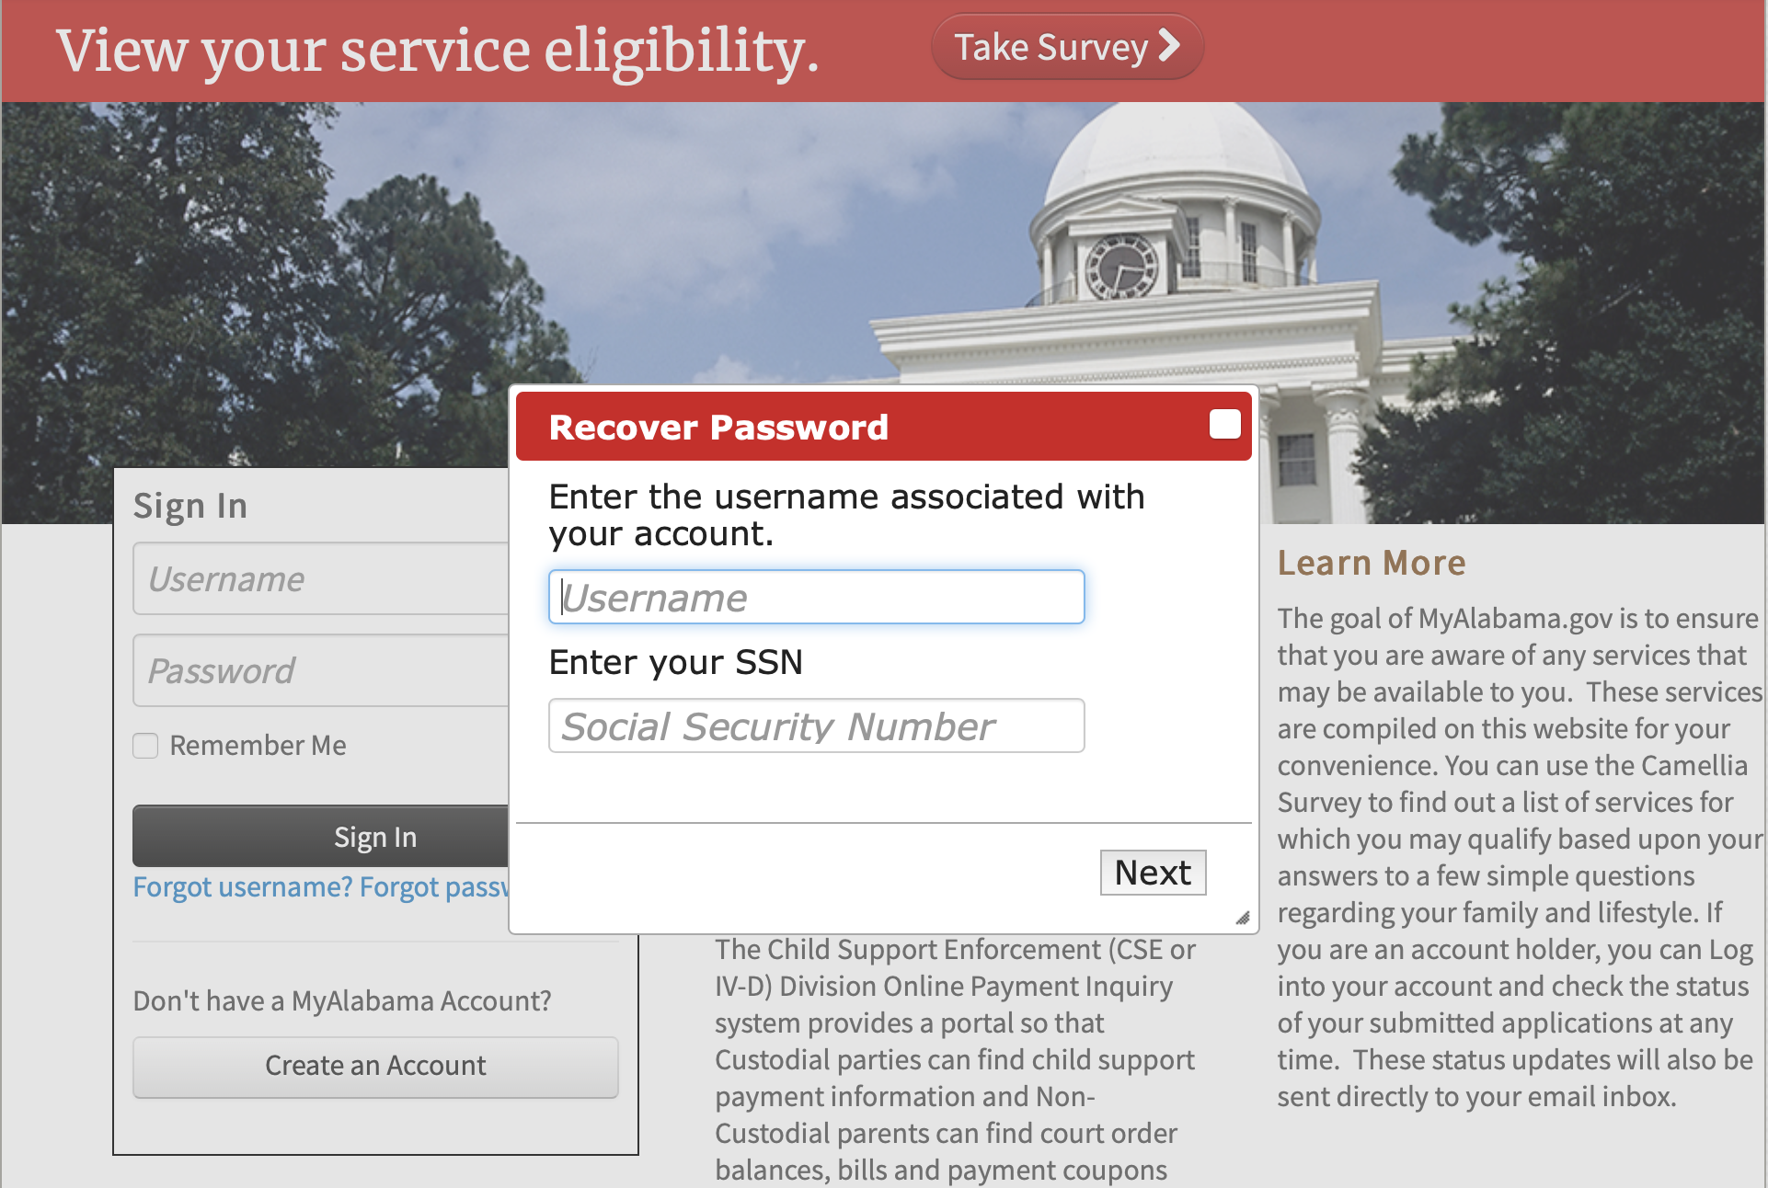This screenshot has width=1768, height=1188.
Task: Focus the Sign In Password field
Action: click(x=321, y=671)
